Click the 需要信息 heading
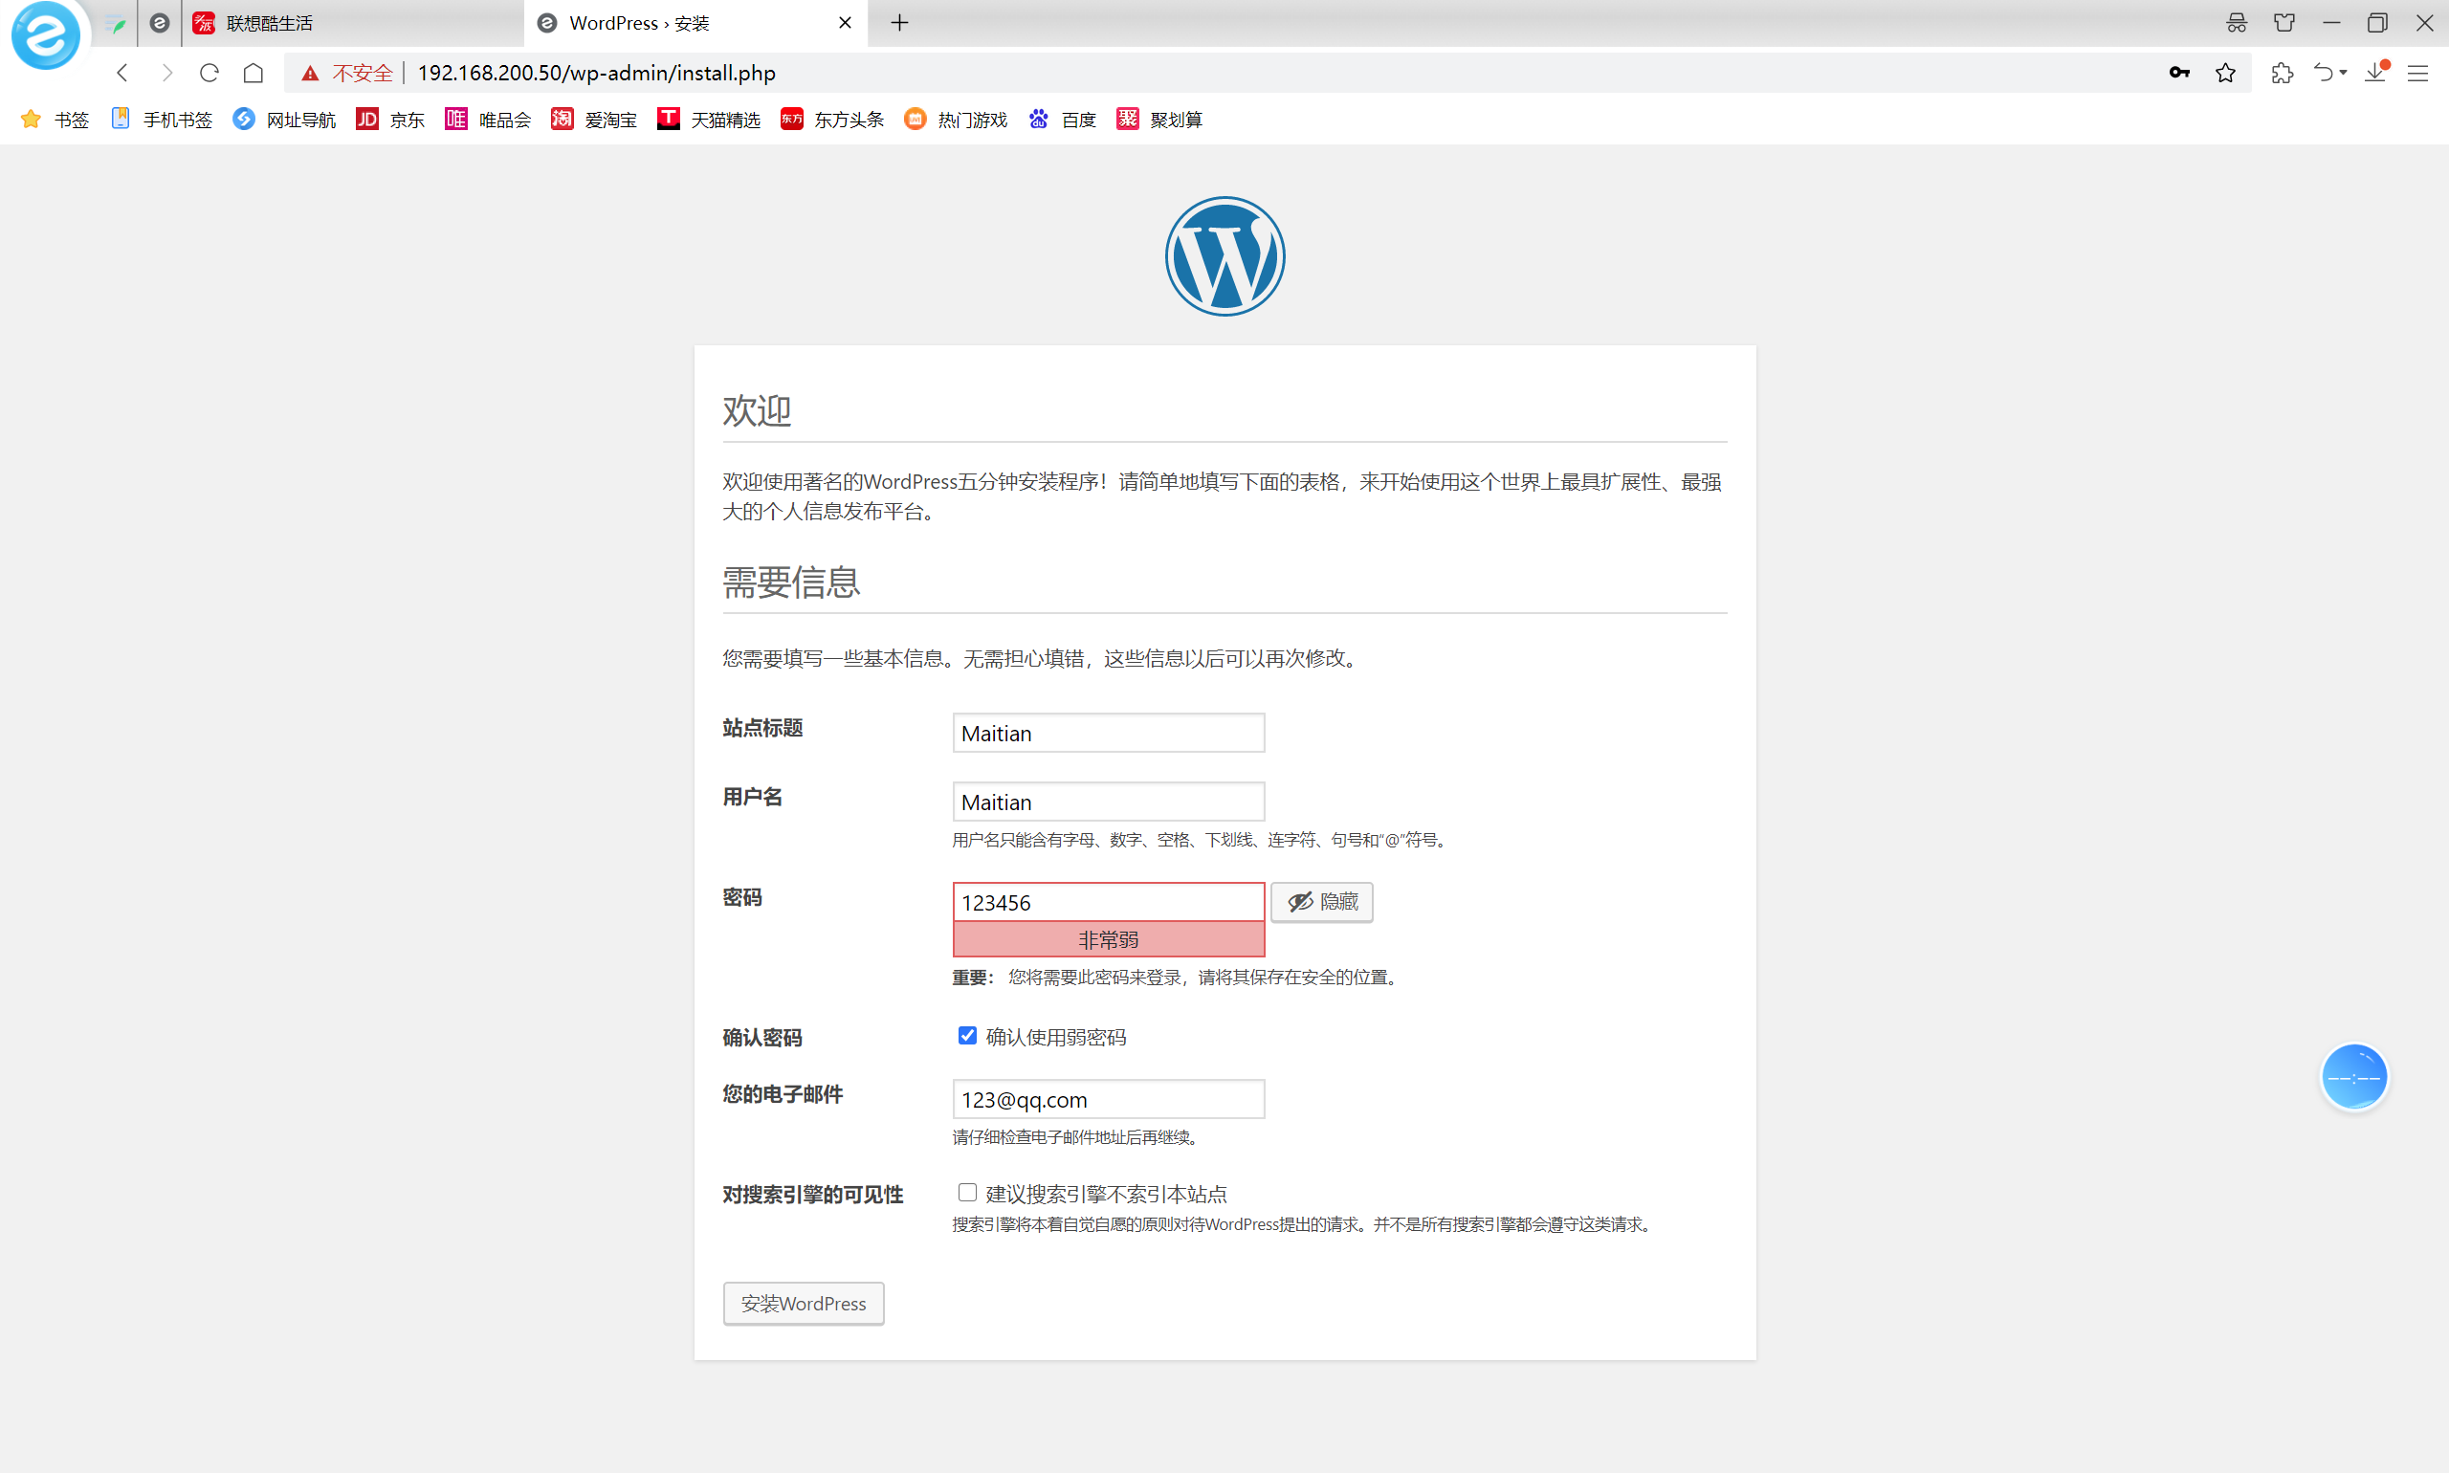The image size is (2449, 1473). 790,582
